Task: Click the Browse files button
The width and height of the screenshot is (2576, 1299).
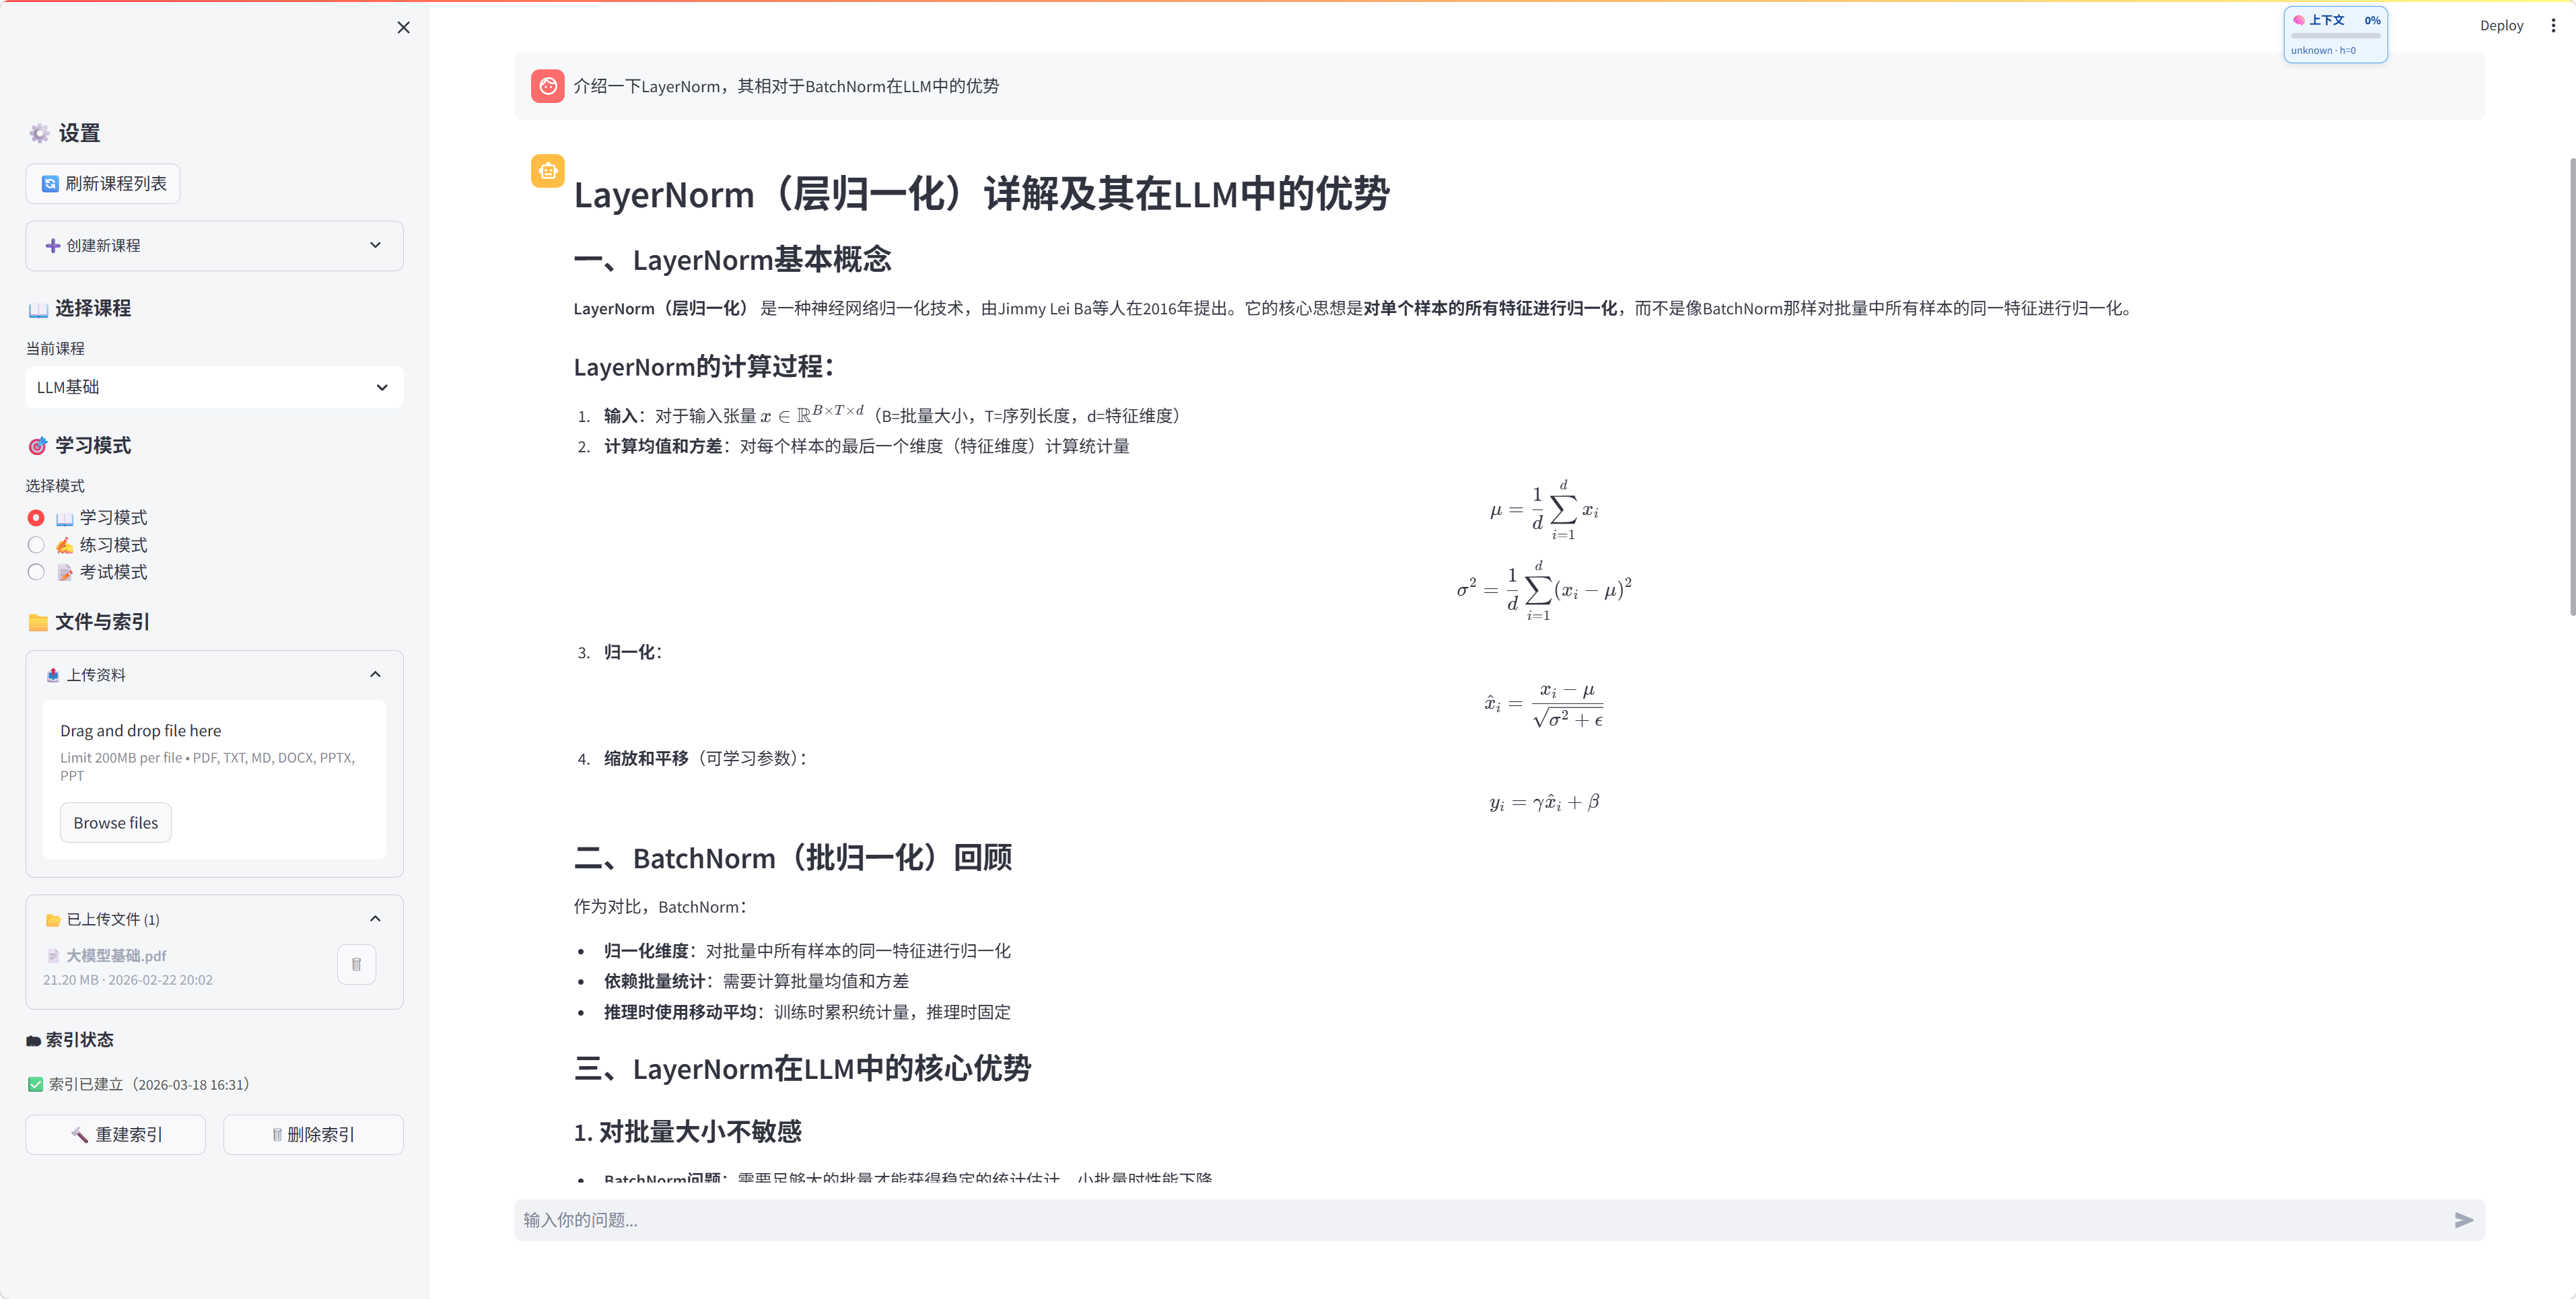Action: pos(115,822)
